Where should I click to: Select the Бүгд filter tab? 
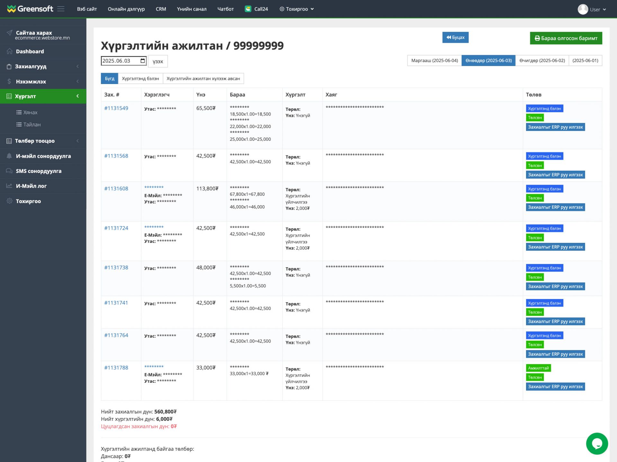[x=110, y=79]
